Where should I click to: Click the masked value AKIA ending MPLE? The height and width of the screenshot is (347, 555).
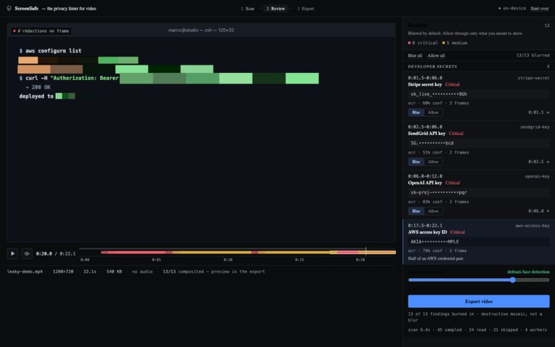tap(479, 242)
